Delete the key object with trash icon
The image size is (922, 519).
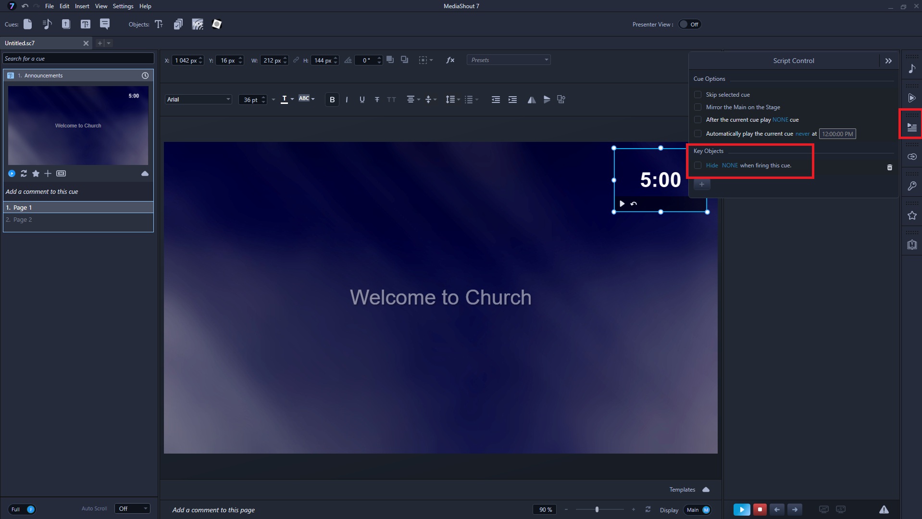coord(889,167)
